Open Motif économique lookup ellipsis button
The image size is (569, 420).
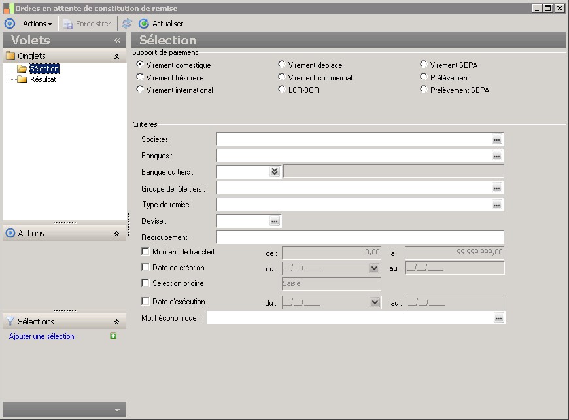[499, 318]
